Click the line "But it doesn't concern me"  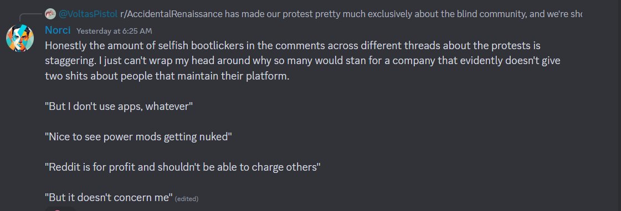click(109, 197)
